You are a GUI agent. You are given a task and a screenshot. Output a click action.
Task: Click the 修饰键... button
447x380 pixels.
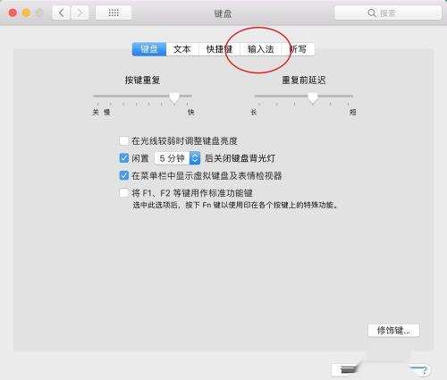pyautogui.click(x=393, y=330)
